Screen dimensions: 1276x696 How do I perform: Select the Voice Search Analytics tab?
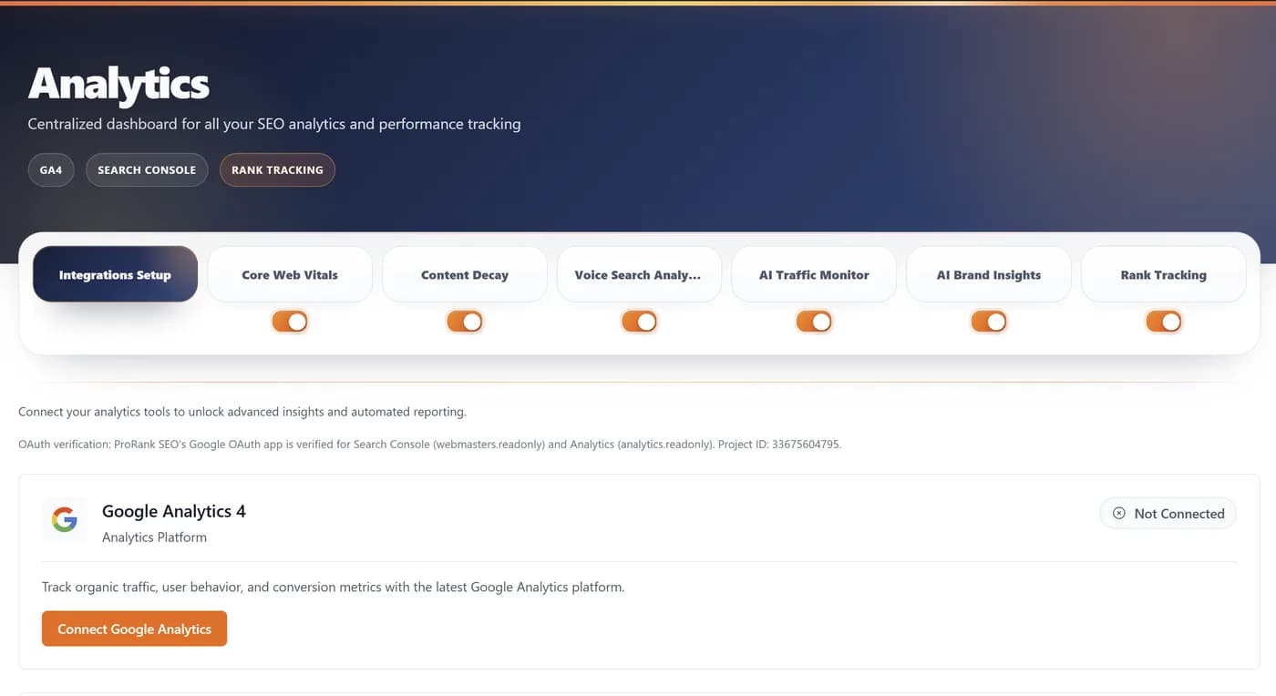pyautogui.click(x=639, y=274)
